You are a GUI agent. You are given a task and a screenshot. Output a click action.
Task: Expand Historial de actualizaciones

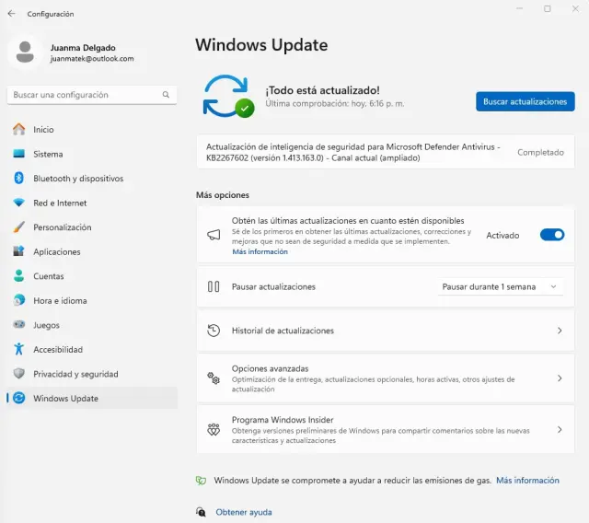point(385,331)
